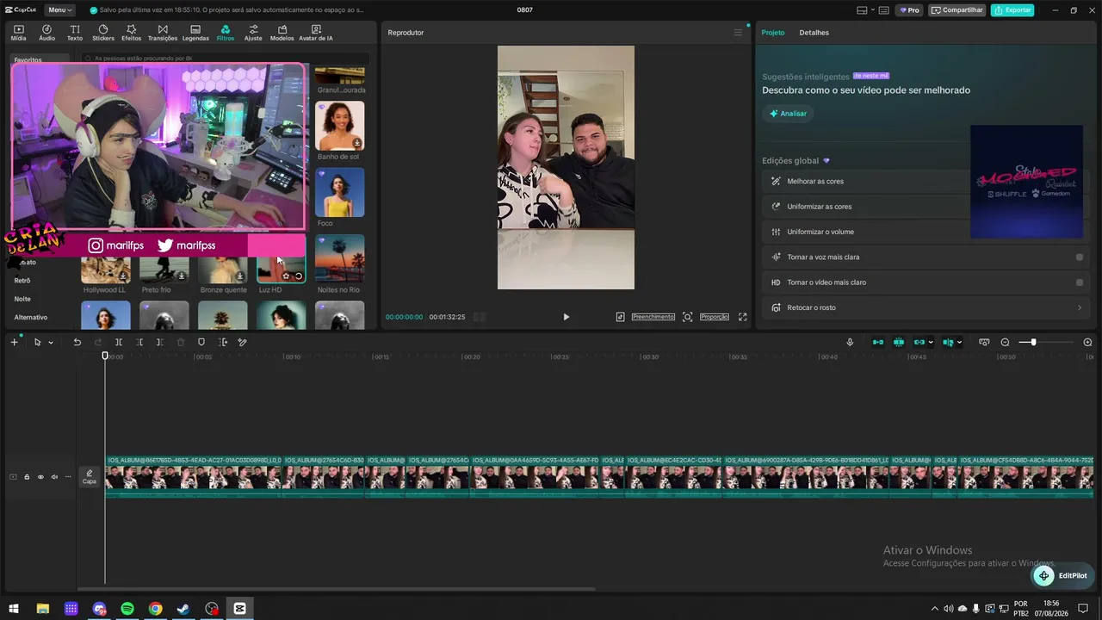This screenshot has height=620, width=1102.
Task: Open the Modelos tab
Action: [282, 33]
